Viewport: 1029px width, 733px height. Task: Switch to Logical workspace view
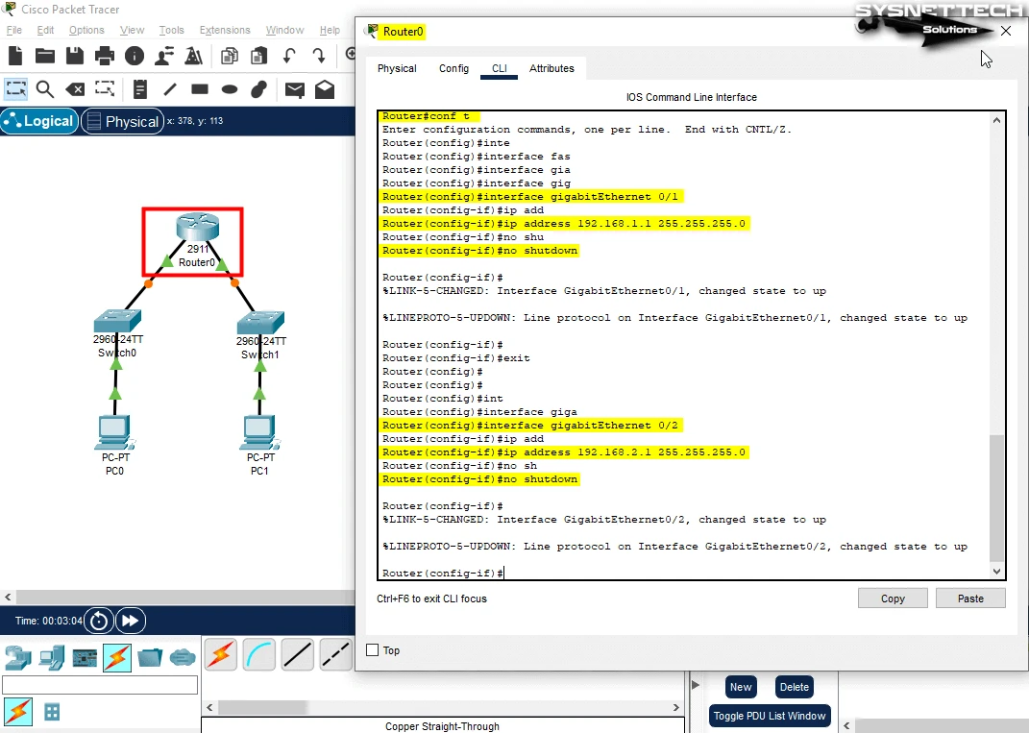click(38, 121)
